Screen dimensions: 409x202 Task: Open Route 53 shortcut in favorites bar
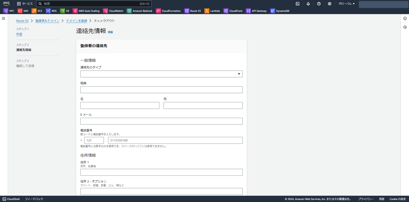193,11
